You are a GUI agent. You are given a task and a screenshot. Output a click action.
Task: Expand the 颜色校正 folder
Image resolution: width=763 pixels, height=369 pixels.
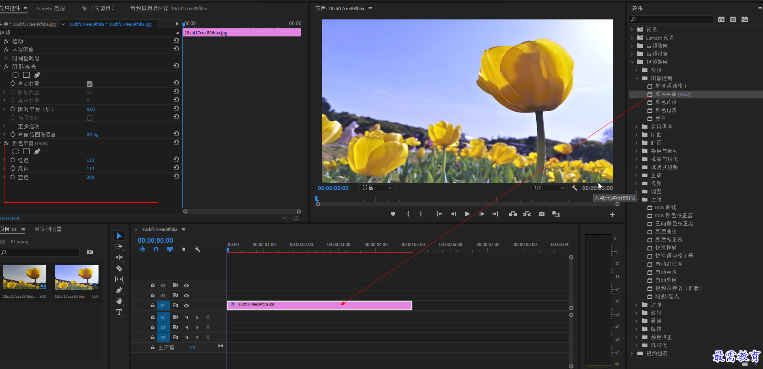click(x=637, y=337)
